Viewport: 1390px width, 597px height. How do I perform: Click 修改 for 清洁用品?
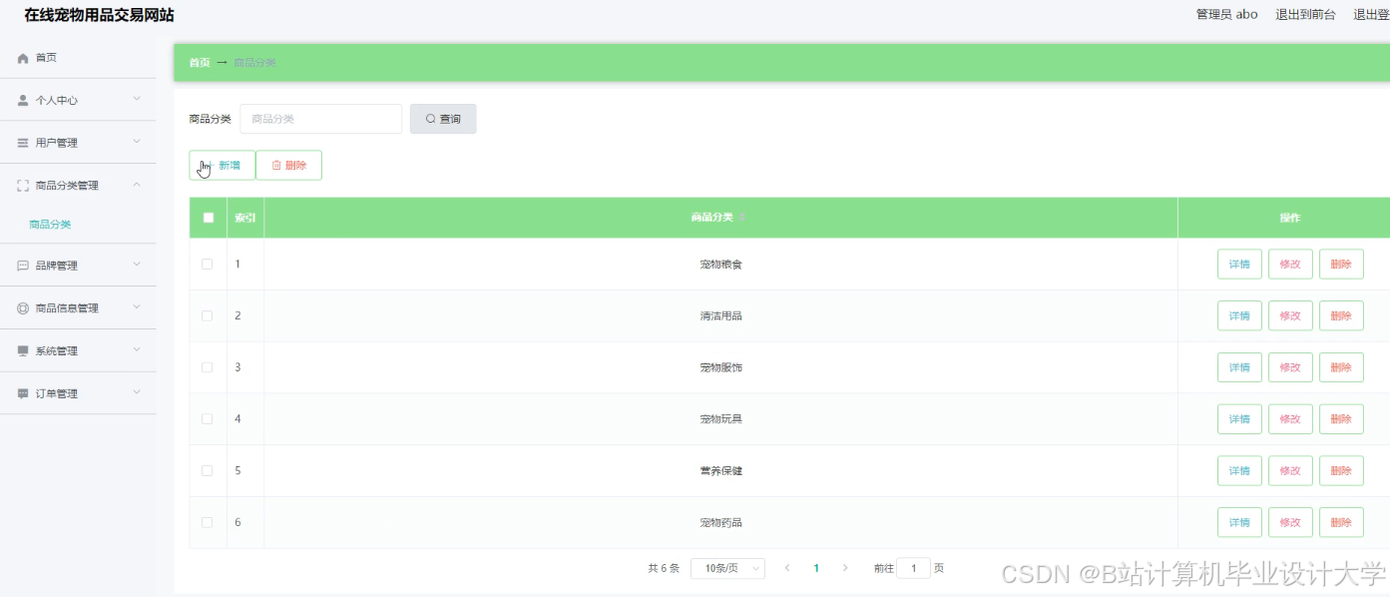(1290, 315)
